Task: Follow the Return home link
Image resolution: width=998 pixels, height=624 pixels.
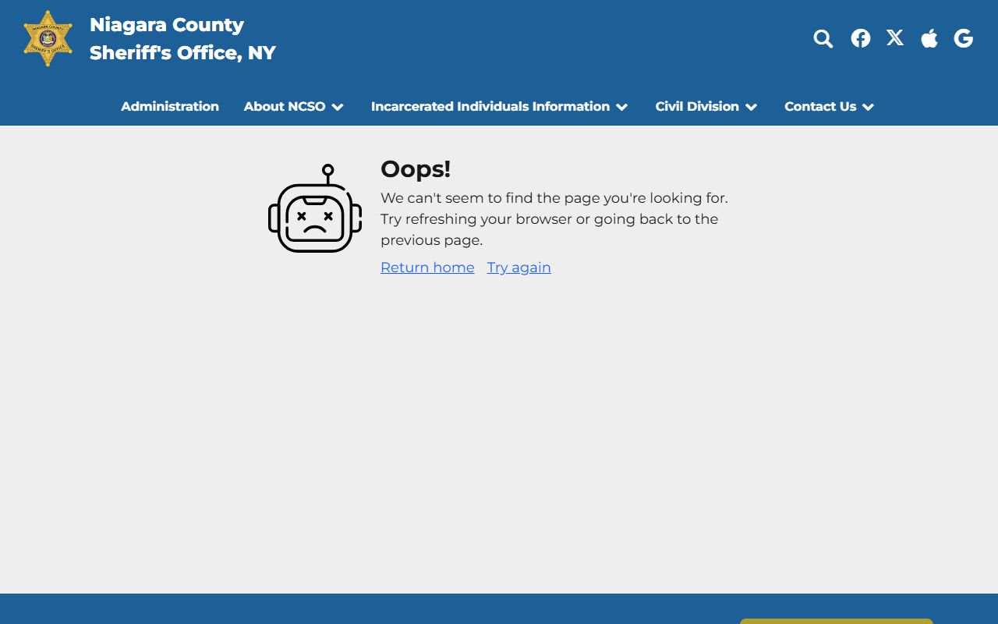Action: tap(427, 268)
